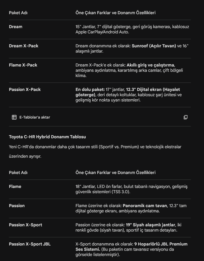Click the bold Panoramik cam tavan text
The width and height of the screenshot is (204, 261).
tap(145, 206)
